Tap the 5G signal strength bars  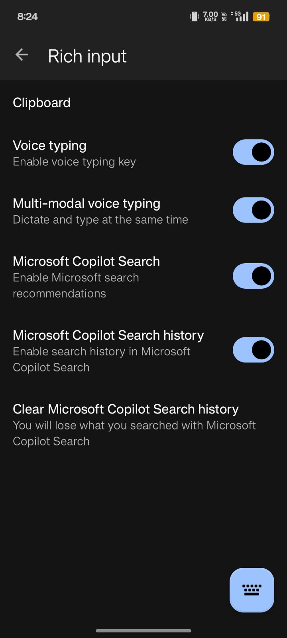[x=242, y=16]
